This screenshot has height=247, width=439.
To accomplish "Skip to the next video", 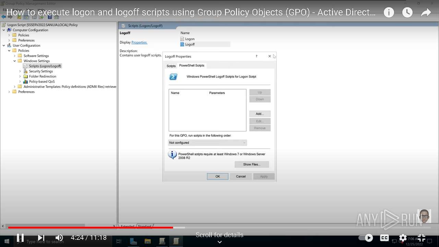I will click(41, 237).
